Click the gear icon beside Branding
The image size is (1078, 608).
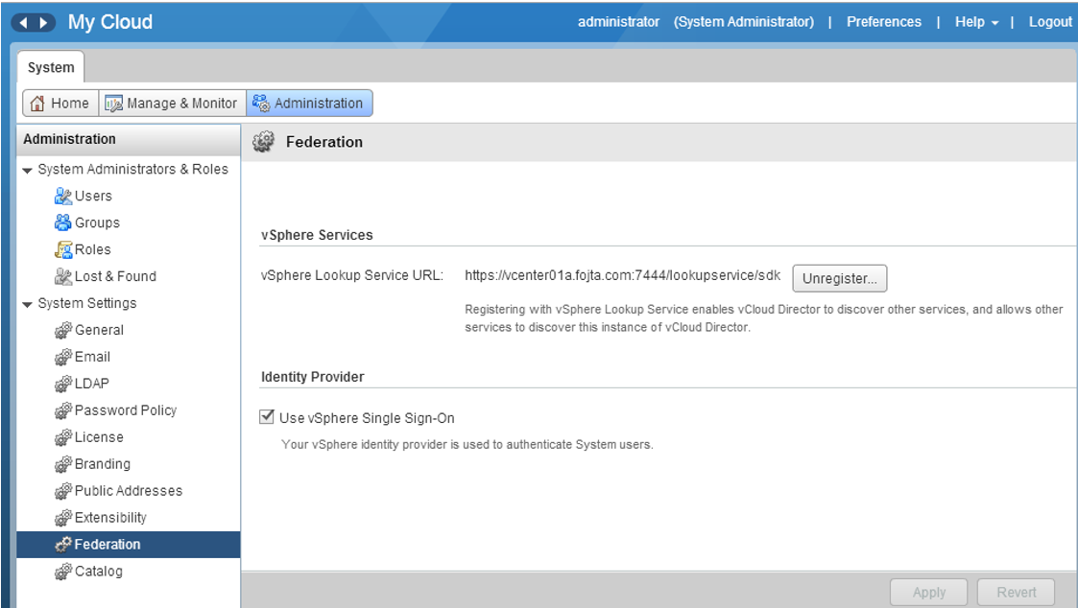(x=63, y=465)
